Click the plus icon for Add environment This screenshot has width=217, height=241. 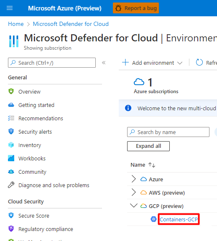click(125, 62)
